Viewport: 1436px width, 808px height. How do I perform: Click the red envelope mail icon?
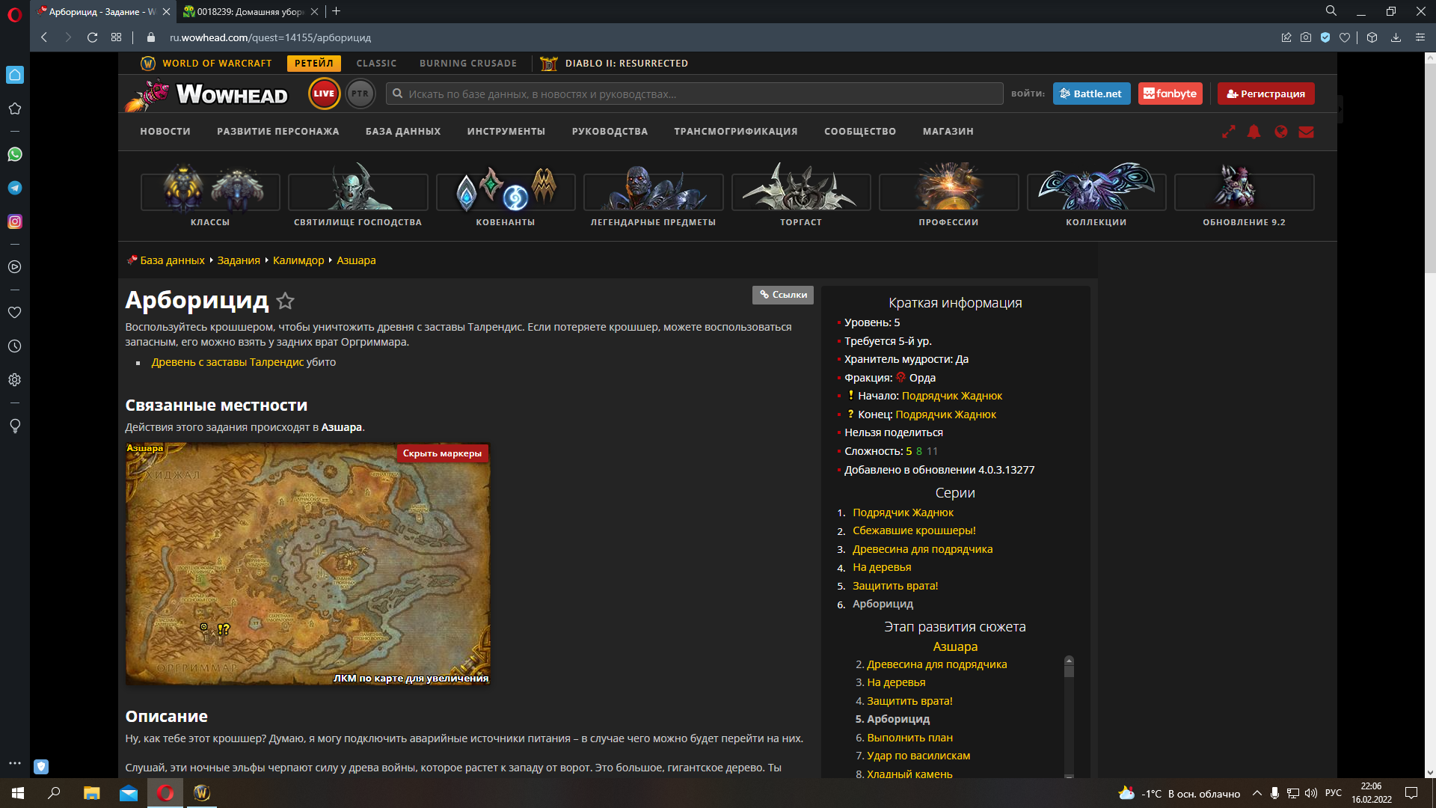point(1307,132)
